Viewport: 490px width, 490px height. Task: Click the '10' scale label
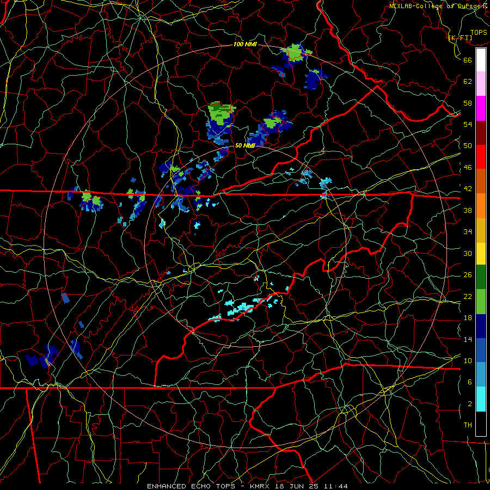468,360
